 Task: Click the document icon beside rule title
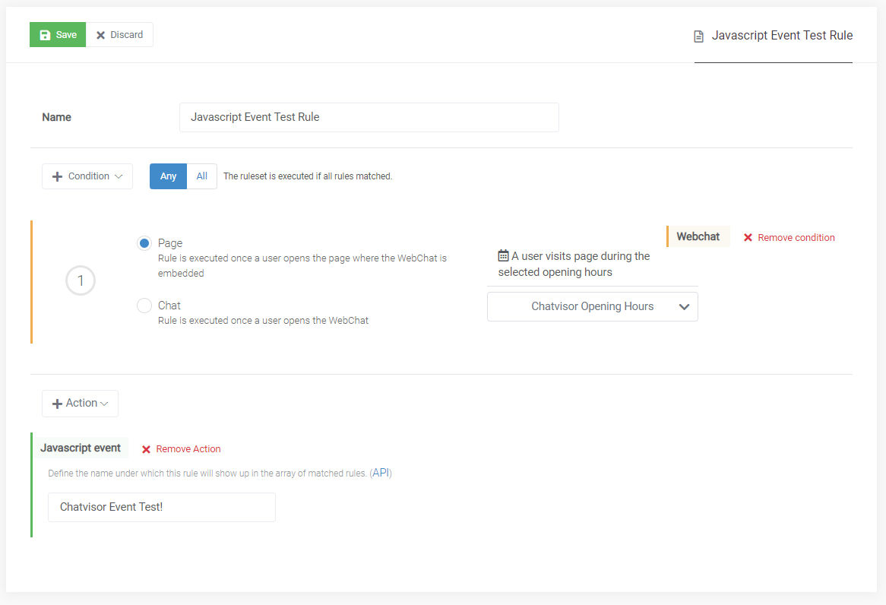[x=698, y=36]
